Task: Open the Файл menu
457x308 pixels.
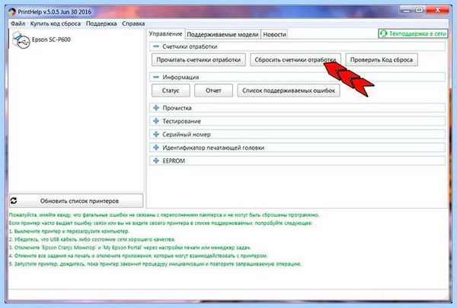Action: tap(18, 24)
